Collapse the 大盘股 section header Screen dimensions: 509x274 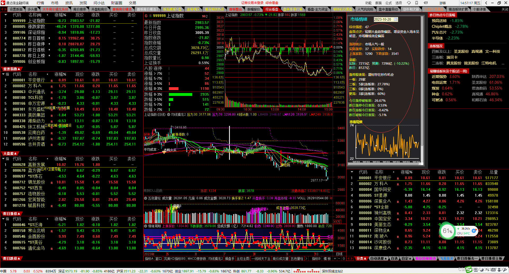click(10, 153)
